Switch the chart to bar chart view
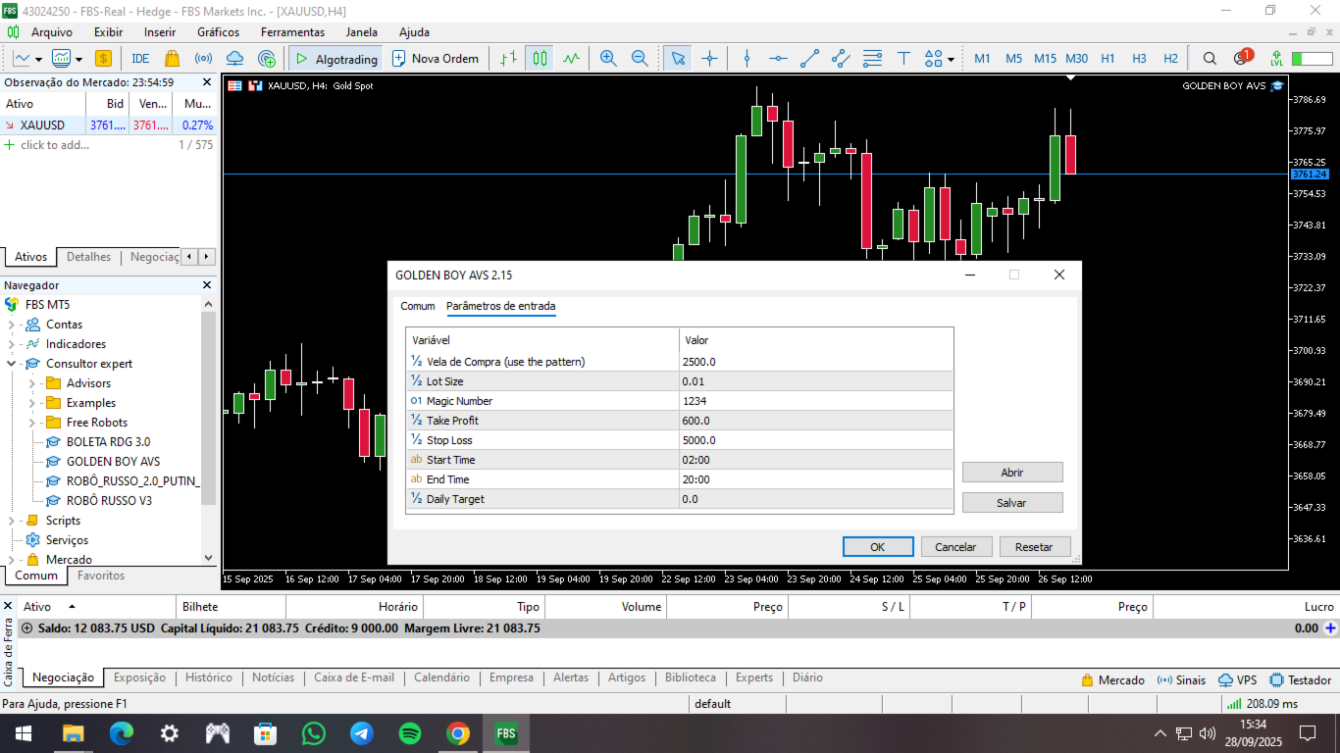 (x=508, y=58)
